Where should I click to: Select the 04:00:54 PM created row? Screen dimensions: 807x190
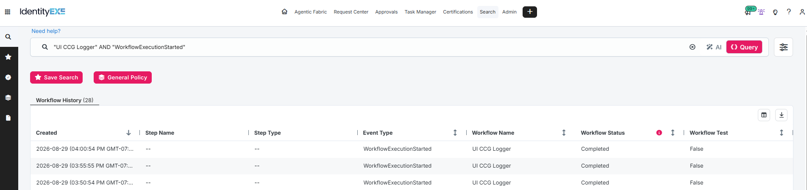click(412, 149)
